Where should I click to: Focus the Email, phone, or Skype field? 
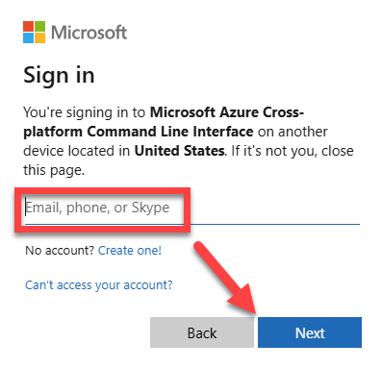click(x=192, y=209)
